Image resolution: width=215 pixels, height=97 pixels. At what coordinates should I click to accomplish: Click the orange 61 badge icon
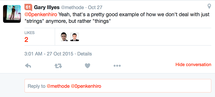tap(28, 8)
